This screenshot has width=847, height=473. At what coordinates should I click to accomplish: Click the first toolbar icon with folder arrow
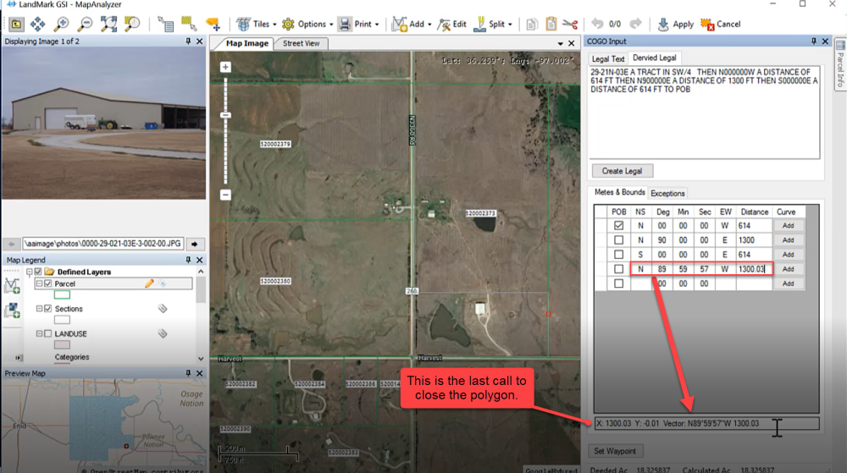click(15, 24)
